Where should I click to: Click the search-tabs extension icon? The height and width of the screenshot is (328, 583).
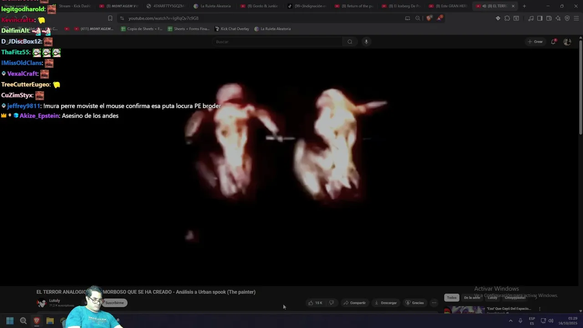pos(516,18)
